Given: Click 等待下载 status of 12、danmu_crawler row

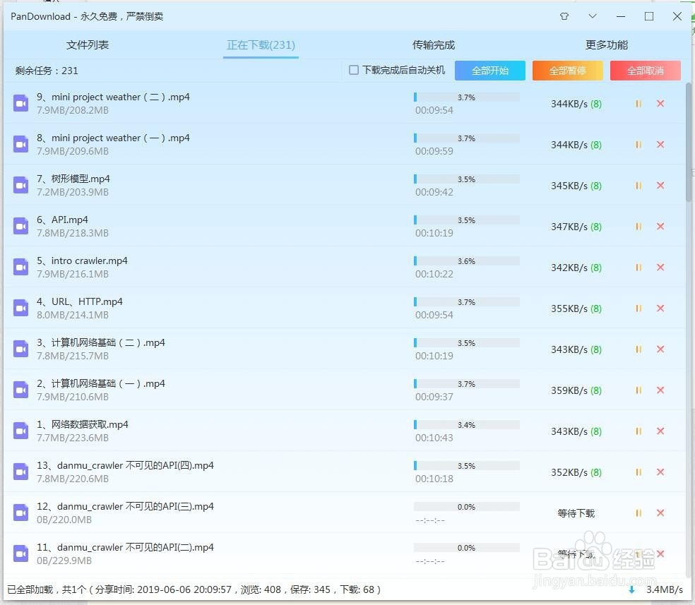Looking at the screenshot, I should [x=576, y=513].
